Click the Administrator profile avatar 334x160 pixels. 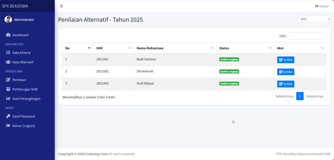tap(8, 20)
